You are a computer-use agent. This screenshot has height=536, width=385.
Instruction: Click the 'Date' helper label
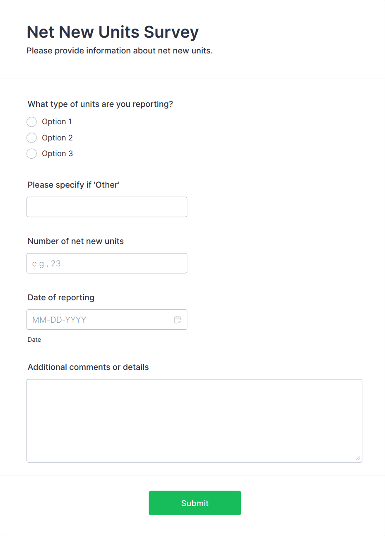click(x=34, y=339)
